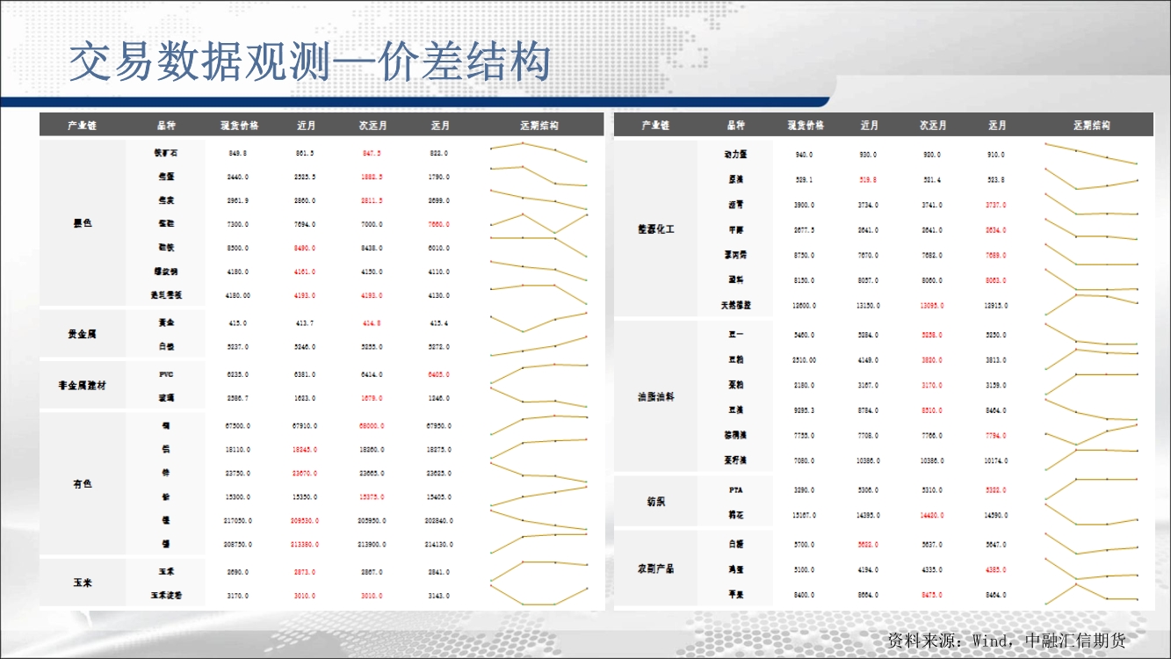Select the 动力煤 product name

pos(736,154)
